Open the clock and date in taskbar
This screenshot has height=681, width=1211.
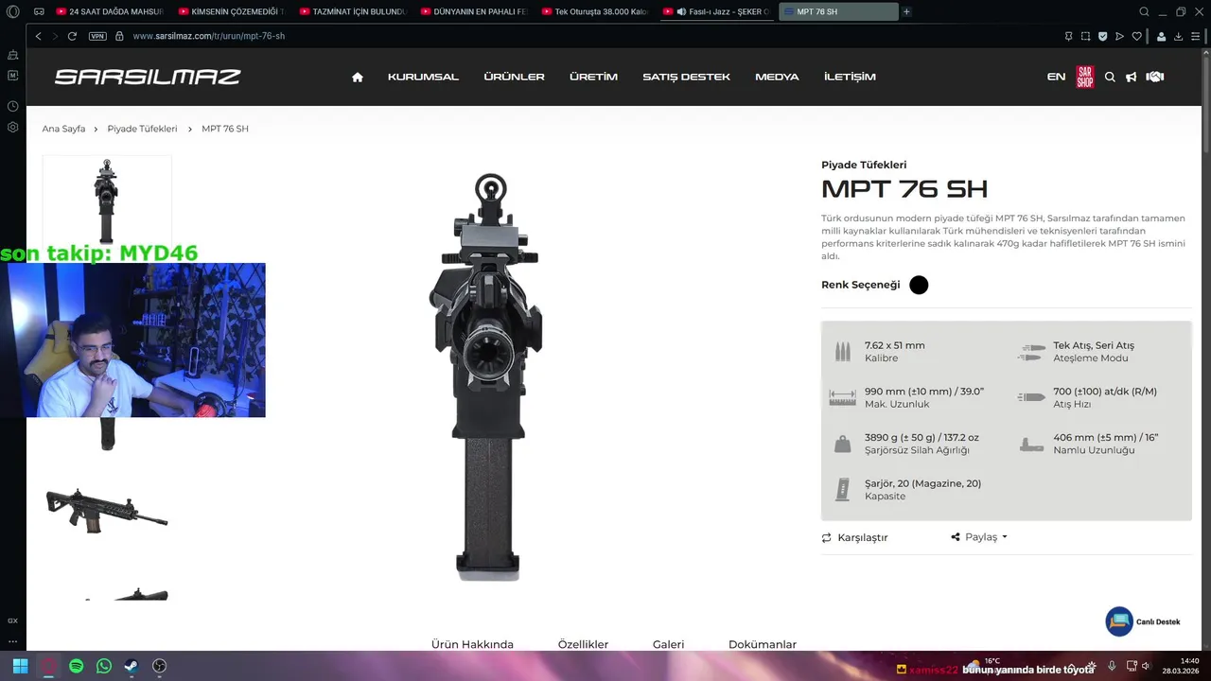click(x=1181, y=666)
